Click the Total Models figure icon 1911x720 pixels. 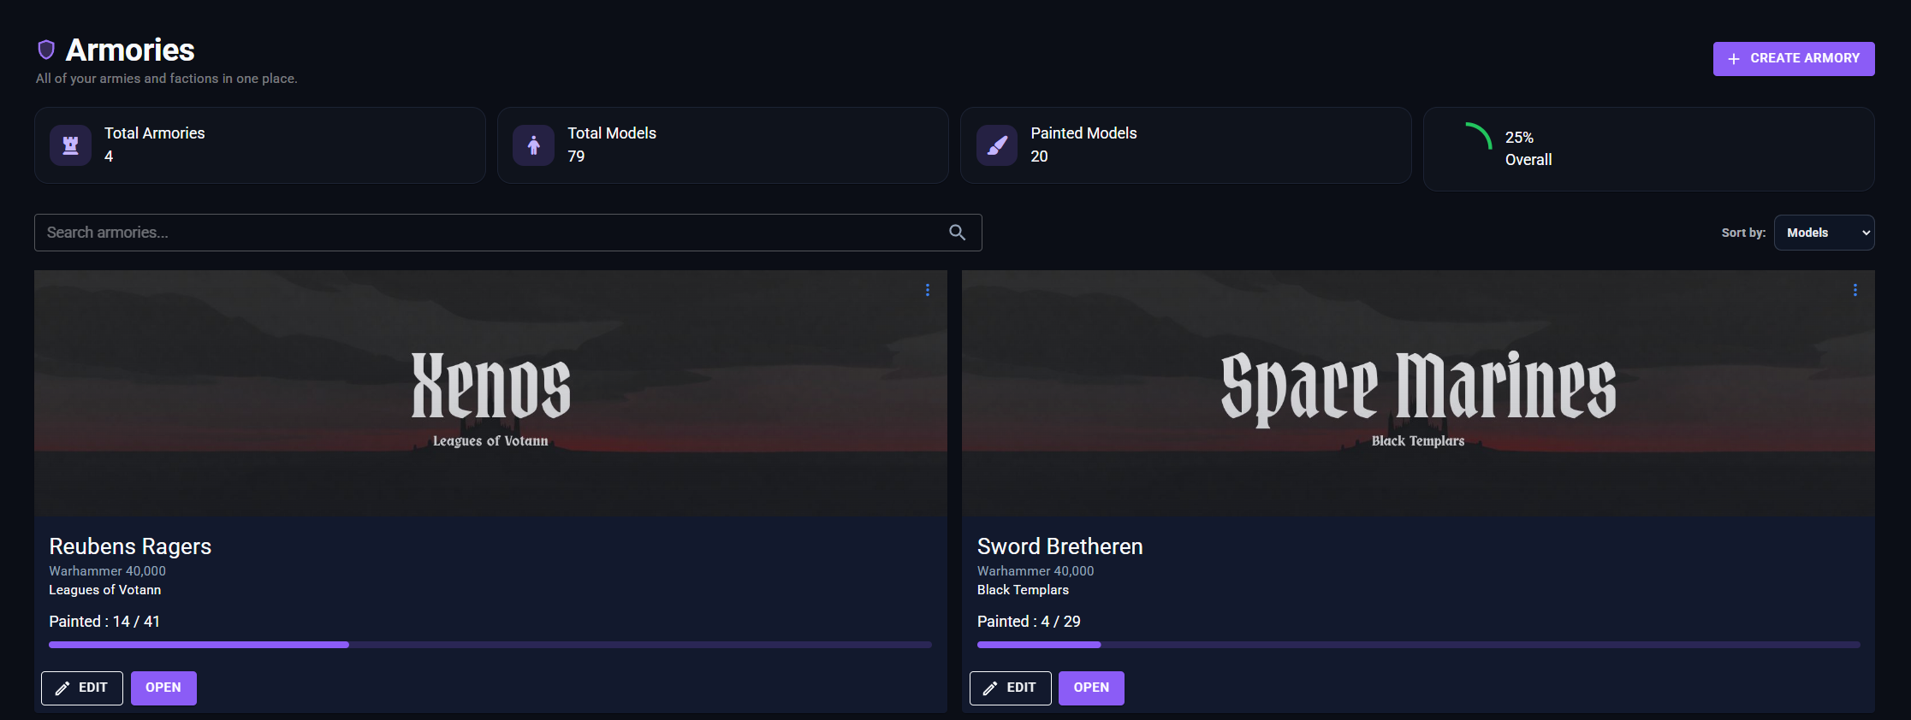533,145
